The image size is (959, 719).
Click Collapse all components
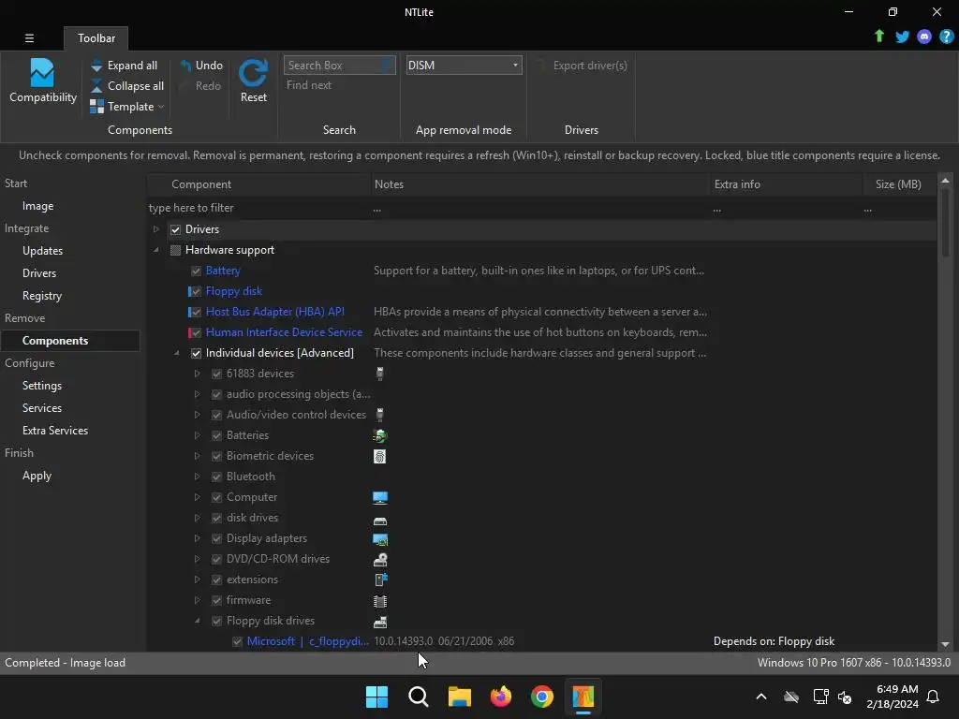(x=127, y=86)
